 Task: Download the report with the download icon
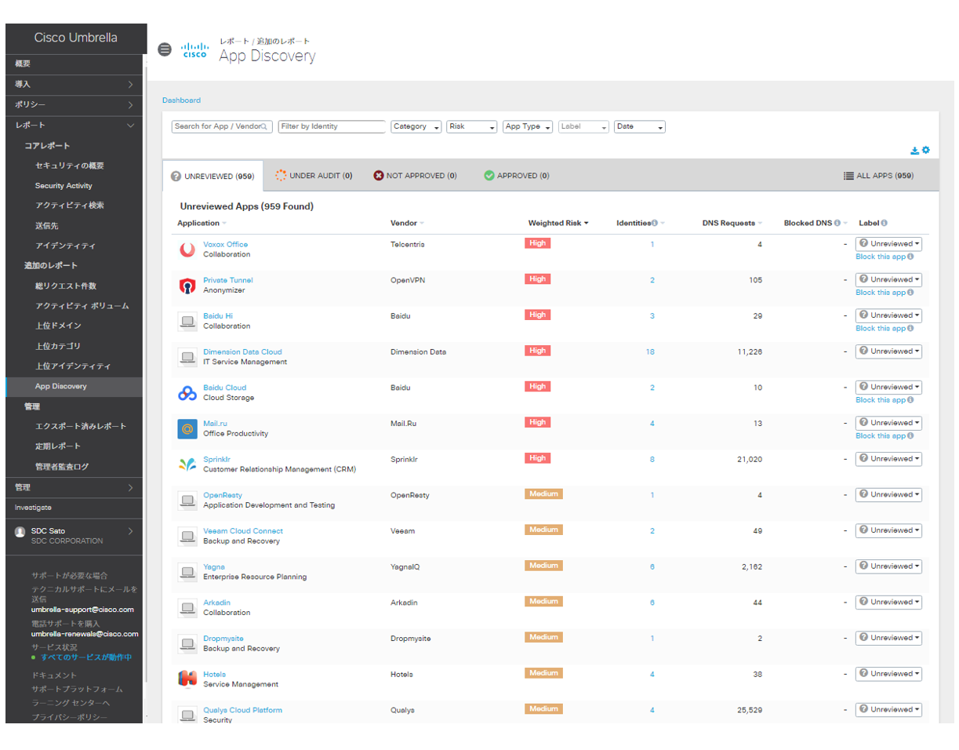click(914, 151)
